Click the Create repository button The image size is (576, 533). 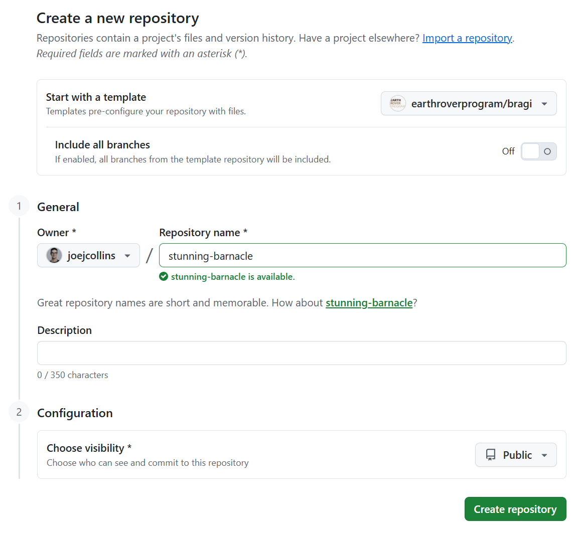coord(515,509)
